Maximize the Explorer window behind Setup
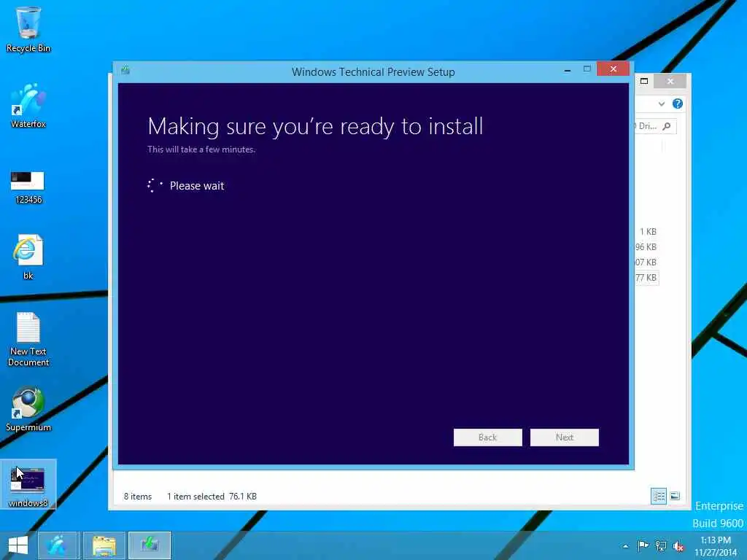 pos(644,81)
